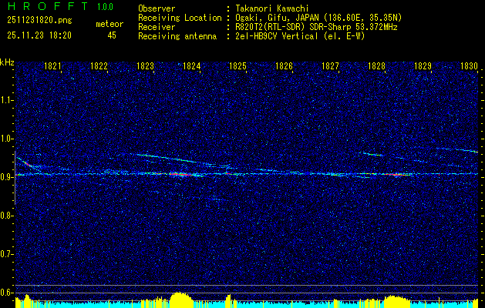Click the 0.9 kHz axis label

[x=7, y=177]
